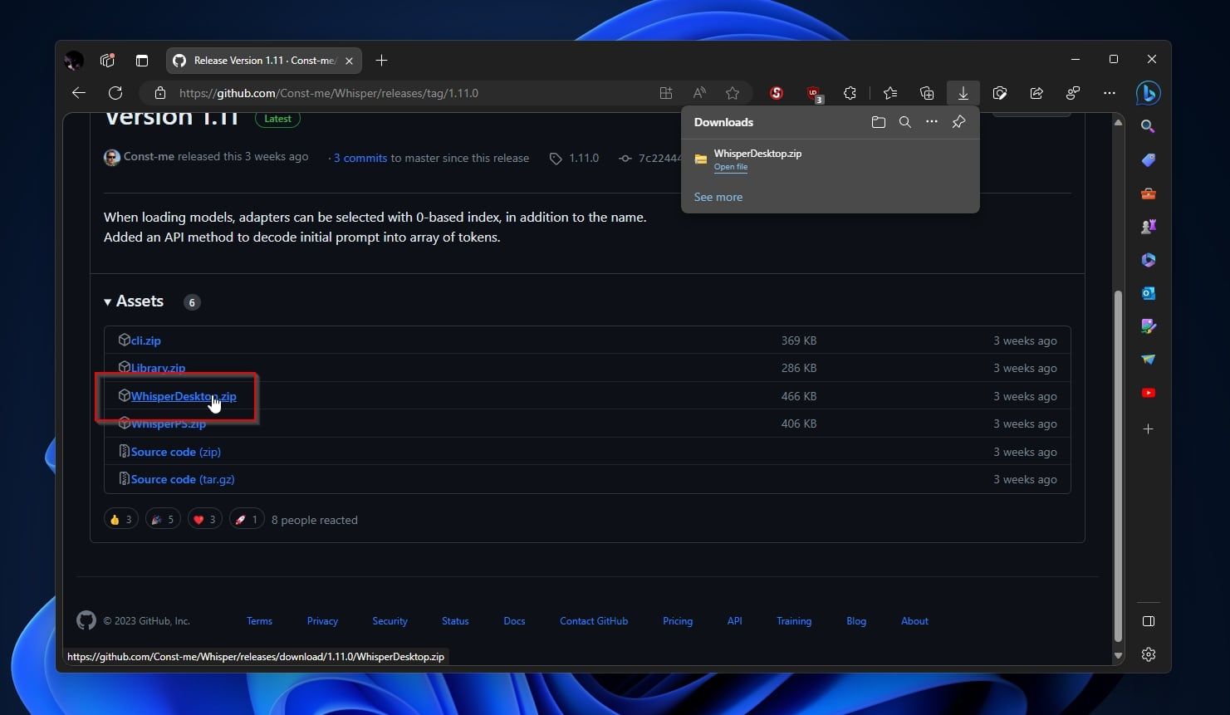Pin the Downloads panel
The width and height of the screenshot is (1230, 715).
tap(958, 122)
